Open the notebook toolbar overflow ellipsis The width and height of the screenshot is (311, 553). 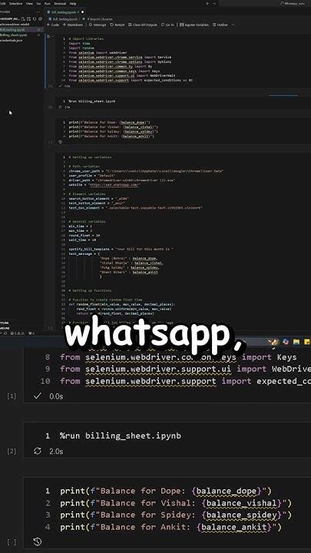tap(233, 25)
